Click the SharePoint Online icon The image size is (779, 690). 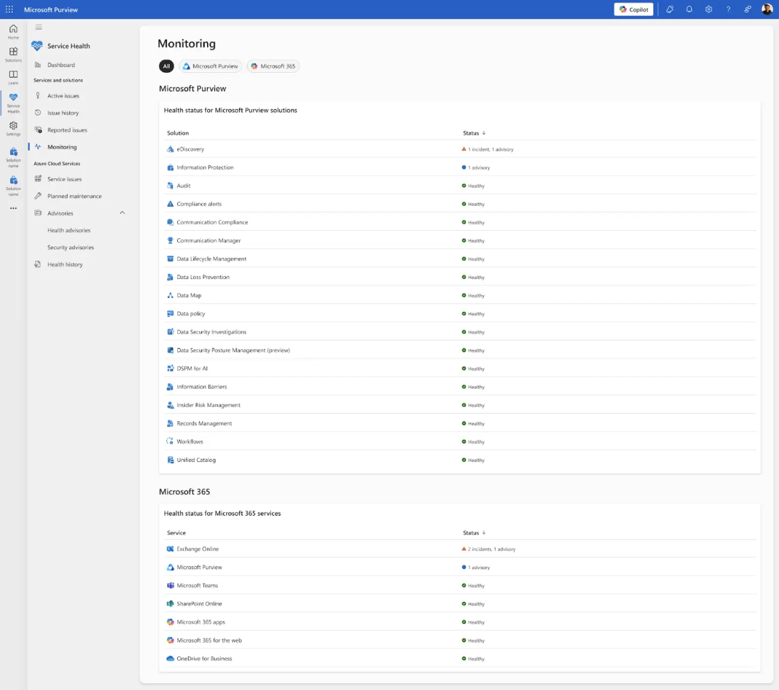pyautogui.click(x=170, y=604)
